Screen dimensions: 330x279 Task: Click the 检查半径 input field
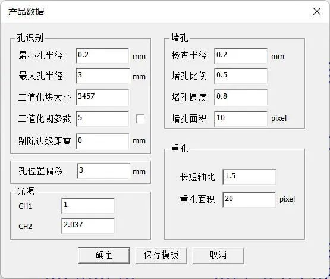(x=241, y=55)
